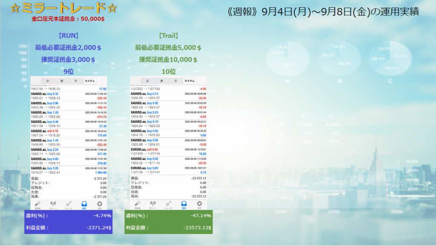Click the 5.65 profit value
Viewport: 436px width, 246px height.
point(203,135)
